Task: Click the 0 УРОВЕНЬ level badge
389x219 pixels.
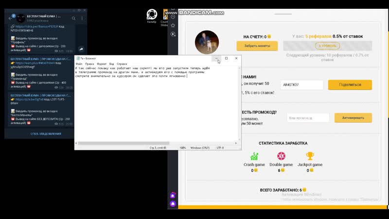Action: click(327, 46)
